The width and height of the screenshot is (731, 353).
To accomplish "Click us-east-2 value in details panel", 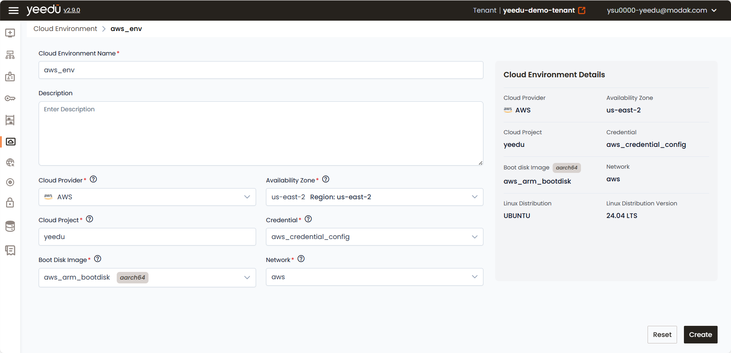I will (623, 110).
